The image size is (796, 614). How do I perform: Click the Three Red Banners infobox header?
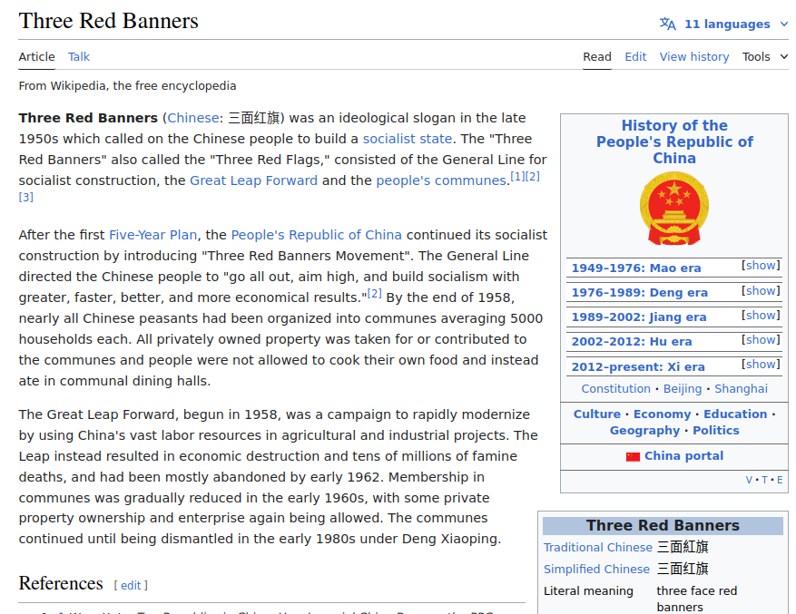tap(663, 526)
